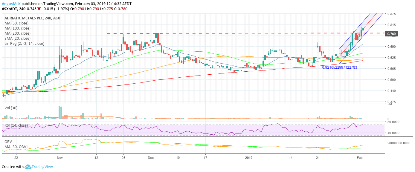Click the 0.690 price axis label
Image resolution: width=415 pixels, height=172 pixels.
pos(392,47)
